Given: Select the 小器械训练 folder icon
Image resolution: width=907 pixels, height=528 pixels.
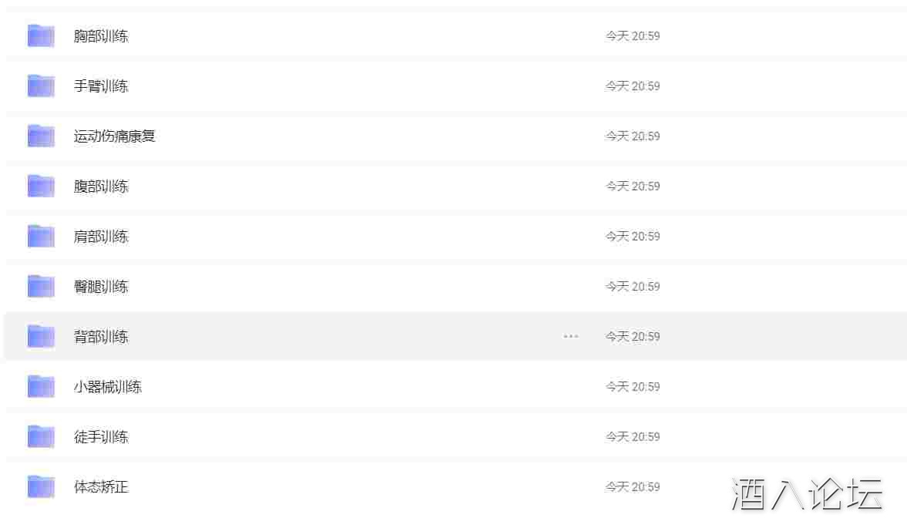Looking at the screenshot, I should pos(41,386).
